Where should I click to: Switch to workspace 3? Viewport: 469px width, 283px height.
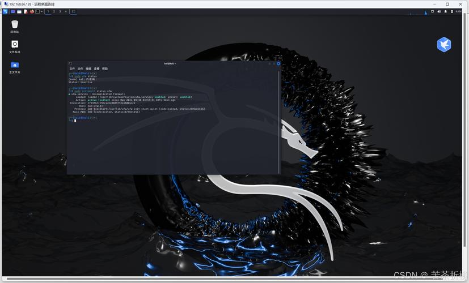pyautogui.click(x=60, y=11)
